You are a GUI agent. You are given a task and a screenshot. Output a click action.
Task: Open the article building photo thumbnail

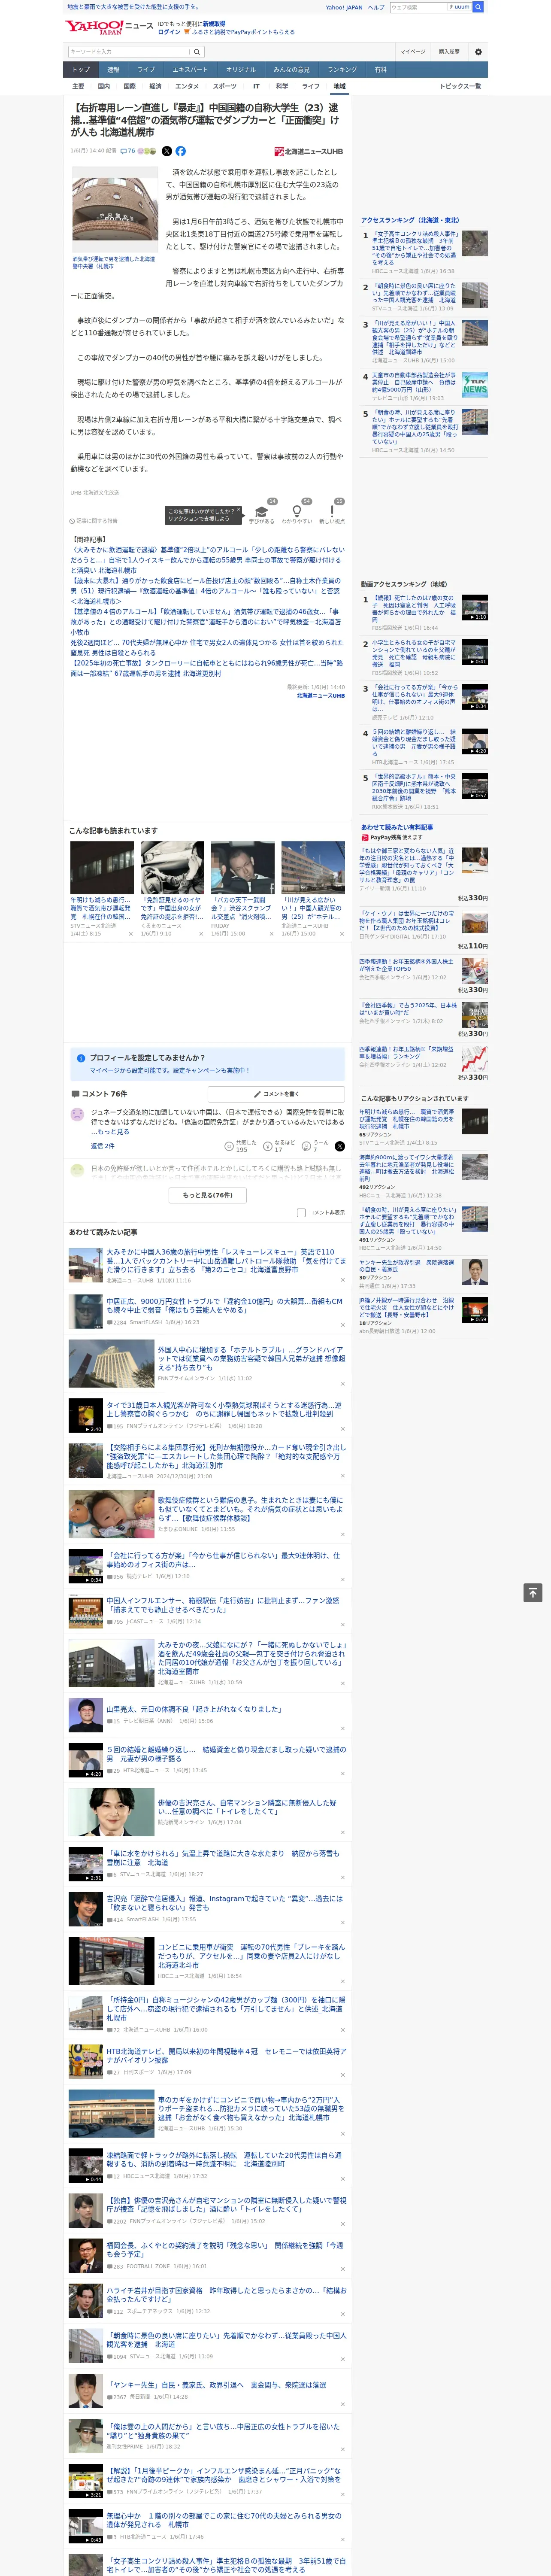pyautogui.click(x=114, y=210)
